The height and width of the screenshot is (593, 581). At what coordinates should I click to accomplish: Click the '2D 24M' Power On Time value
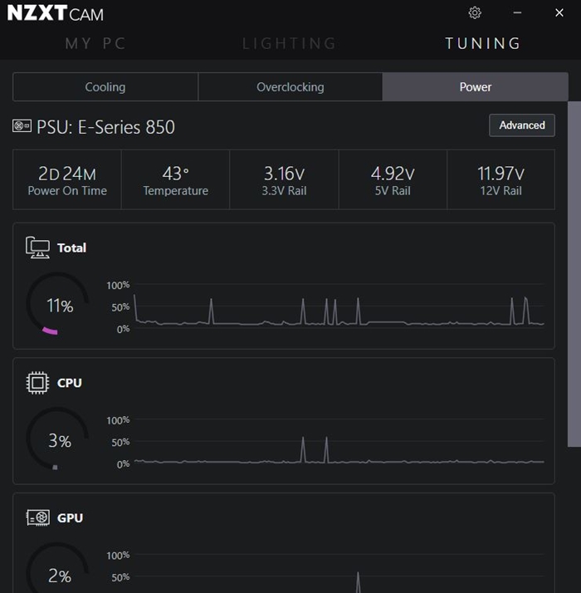pyautogui.click(x=67, y=174)
